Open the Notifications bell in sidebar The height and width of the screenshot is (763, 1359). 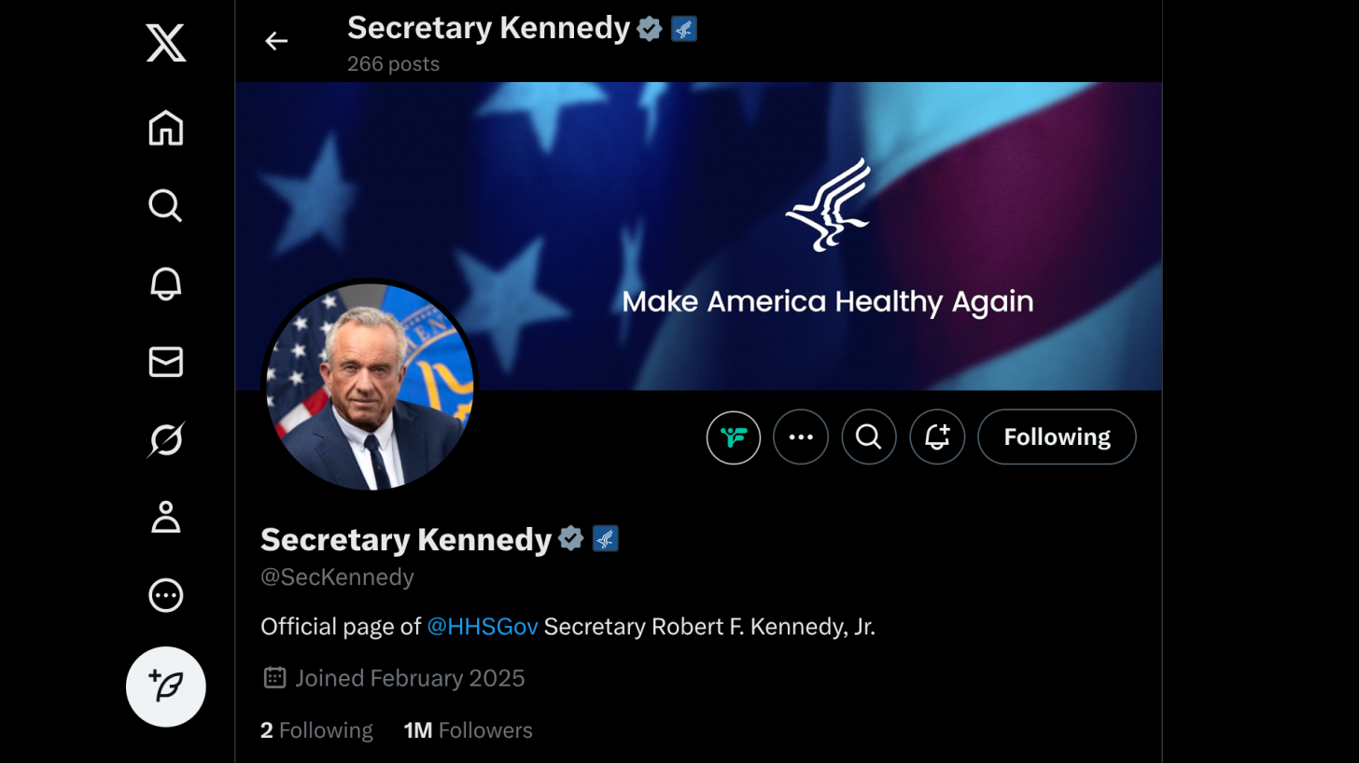[x=166, y=284]
